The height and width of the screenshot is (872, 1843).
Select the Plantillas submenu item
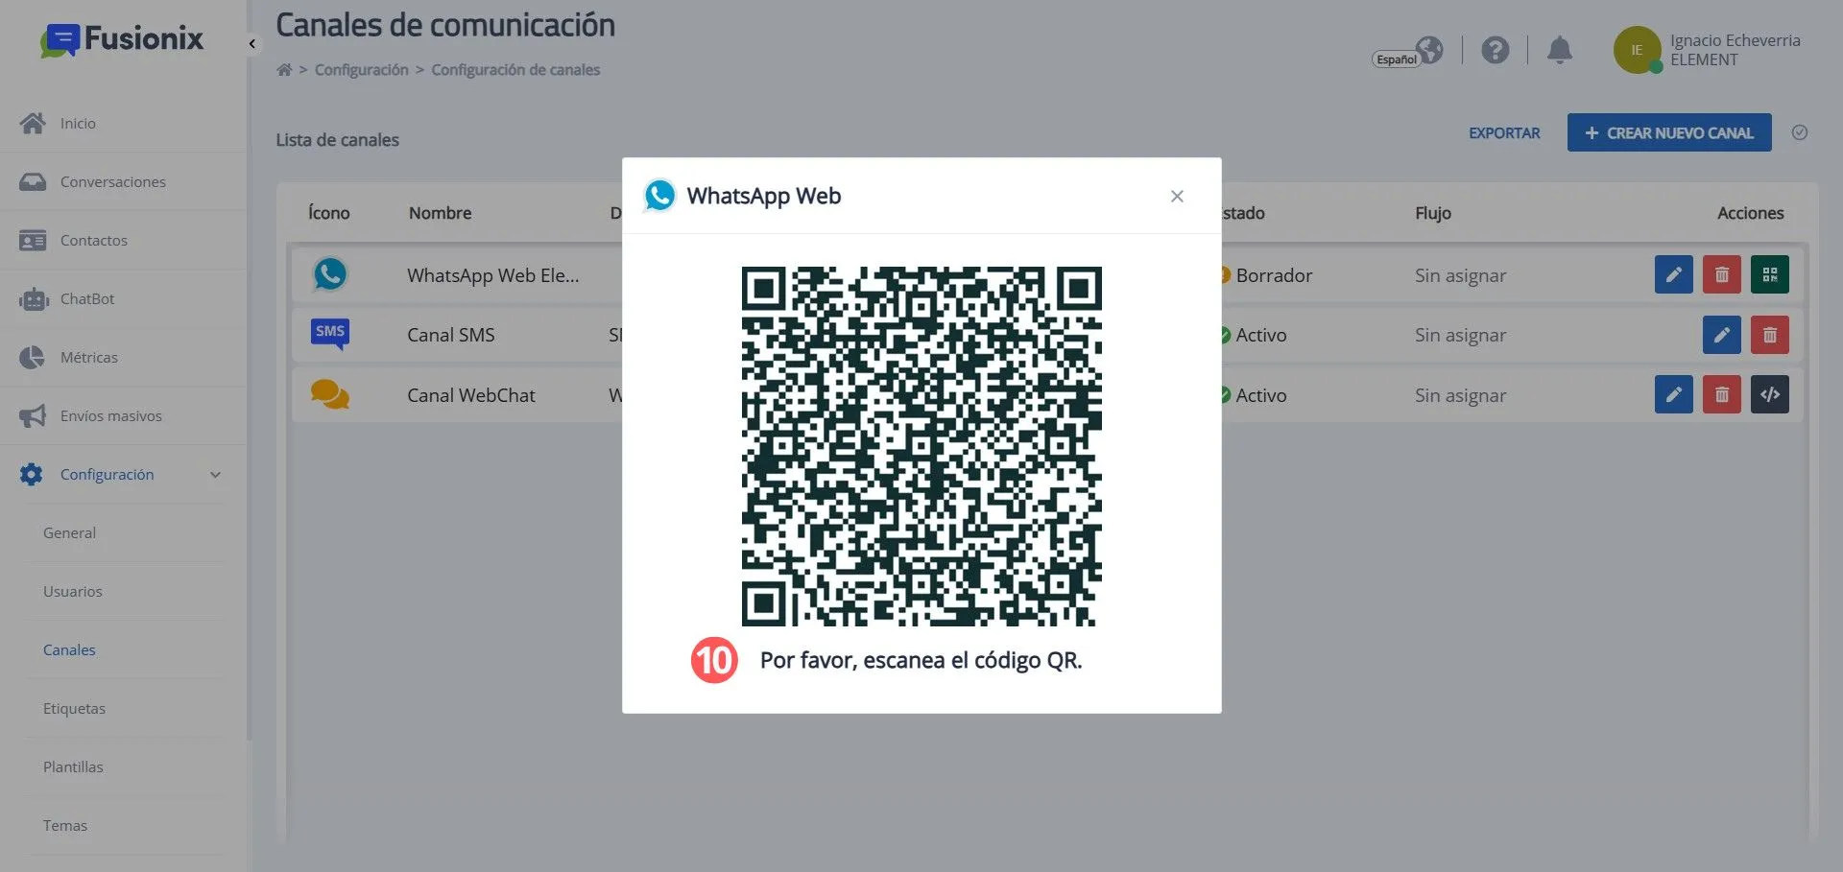[x=73, y=766]
